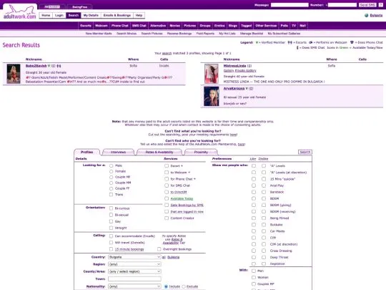The image size is (386, 290).
Task: Open the Emails & Bookings menu
Action: (117, 15)
